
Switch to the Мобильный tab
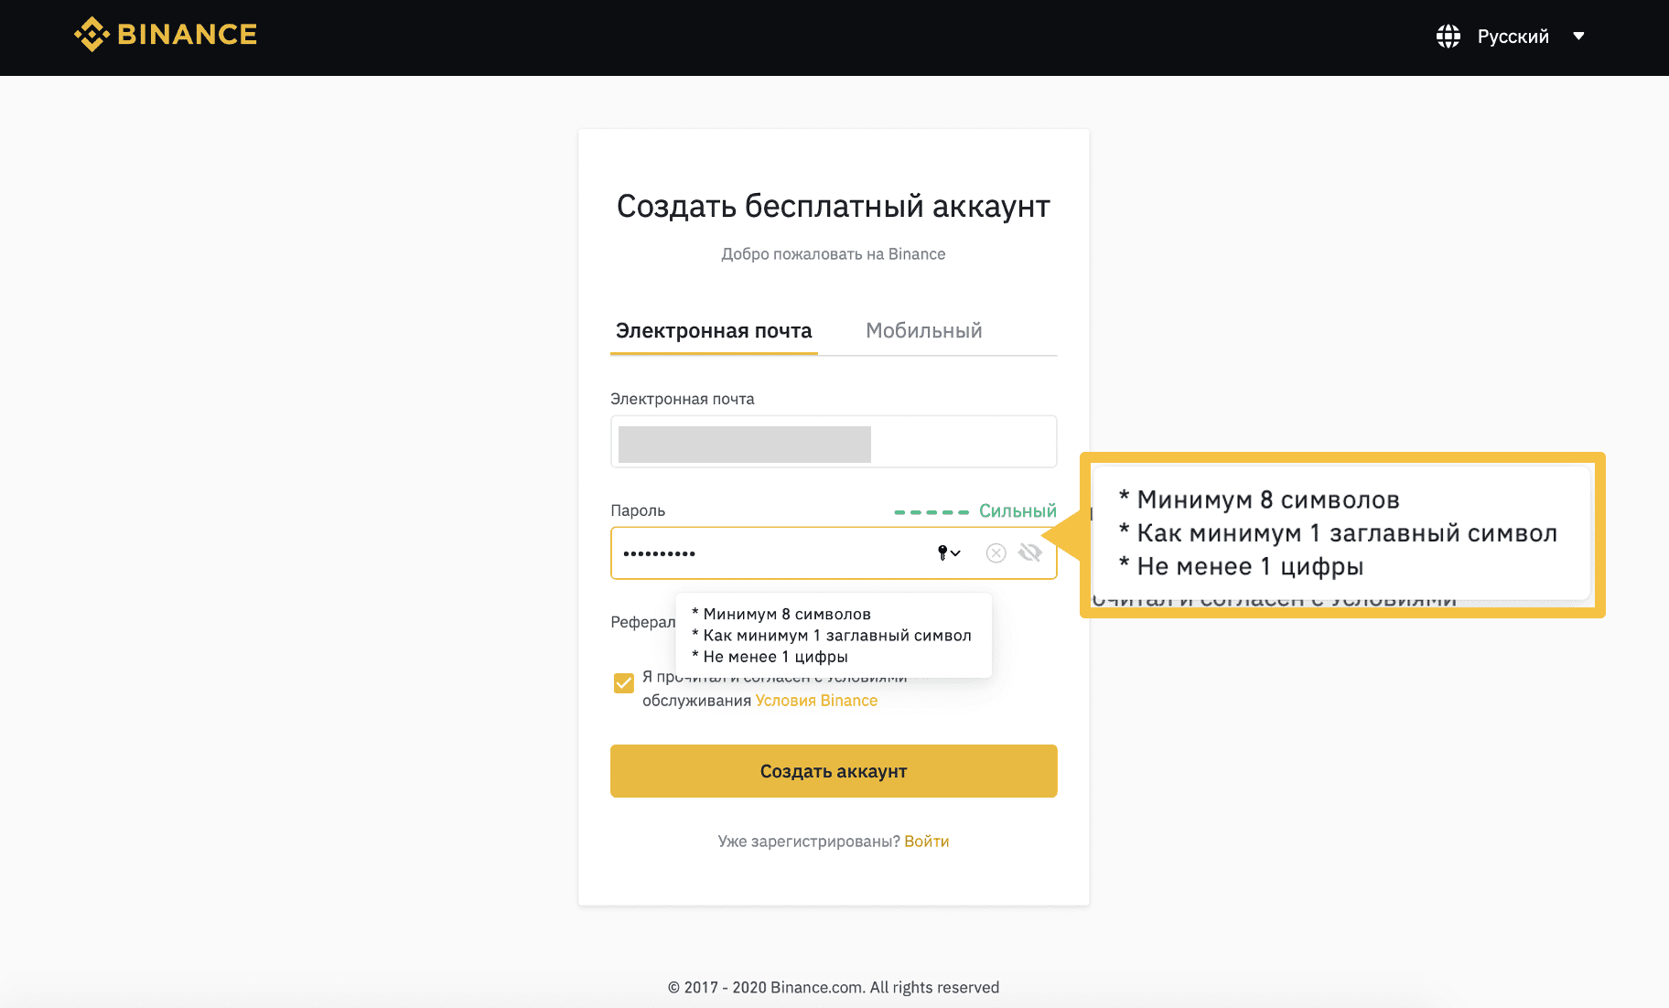pyautogui.click(x=924, y=330)
